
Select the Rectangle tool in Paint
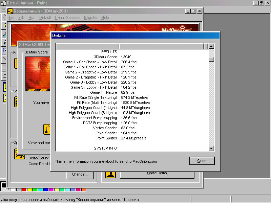4,67
